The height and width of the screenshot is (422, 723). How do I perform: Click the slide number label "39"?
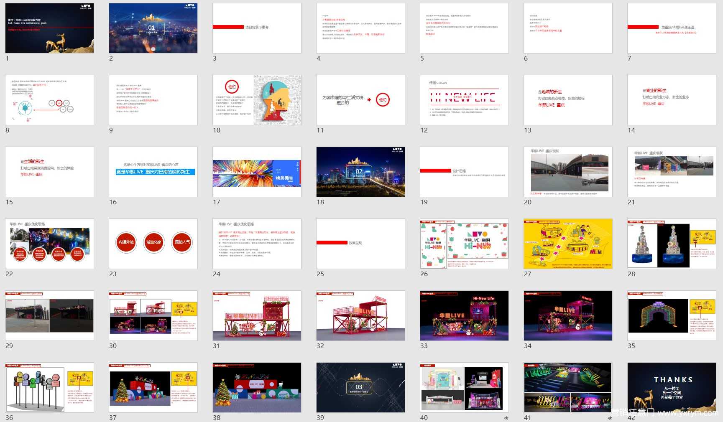coord(320,418)
